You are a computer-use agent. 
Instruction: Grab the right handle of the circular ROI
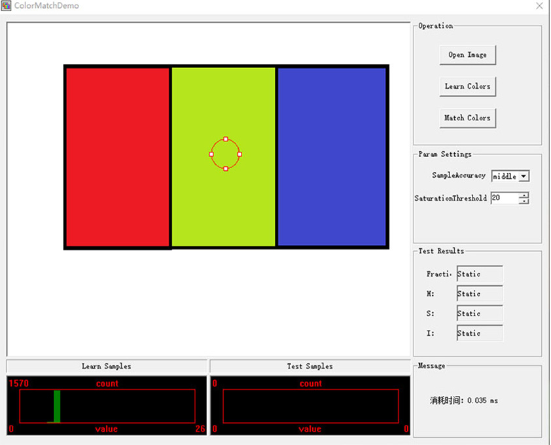click(x=240, y=154)
